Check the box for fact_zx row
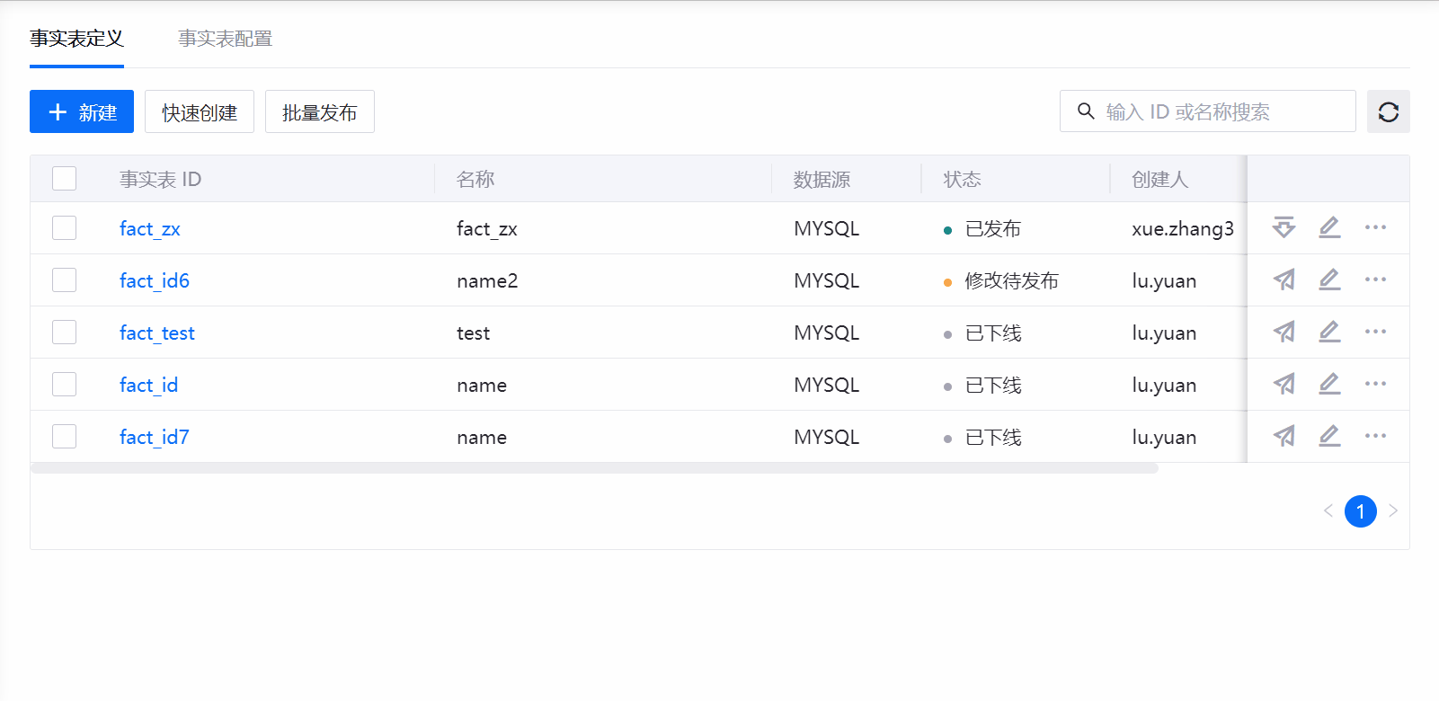This screenshot has width=1439, height=701. [x=64, y=228]
